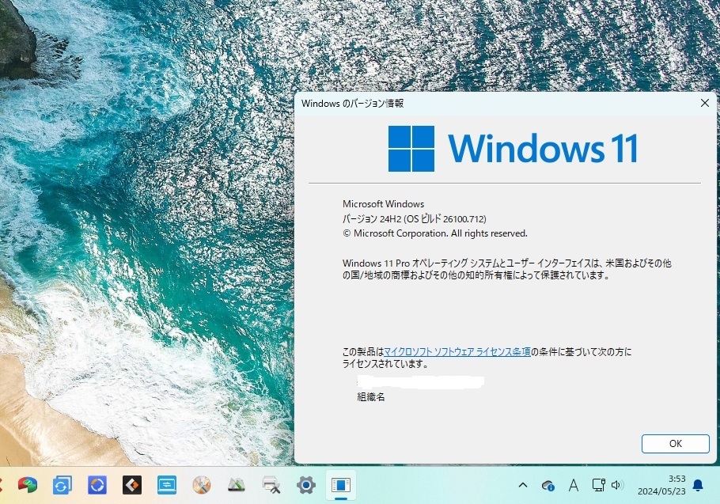Open the notification bell

[x=698, y=485]
